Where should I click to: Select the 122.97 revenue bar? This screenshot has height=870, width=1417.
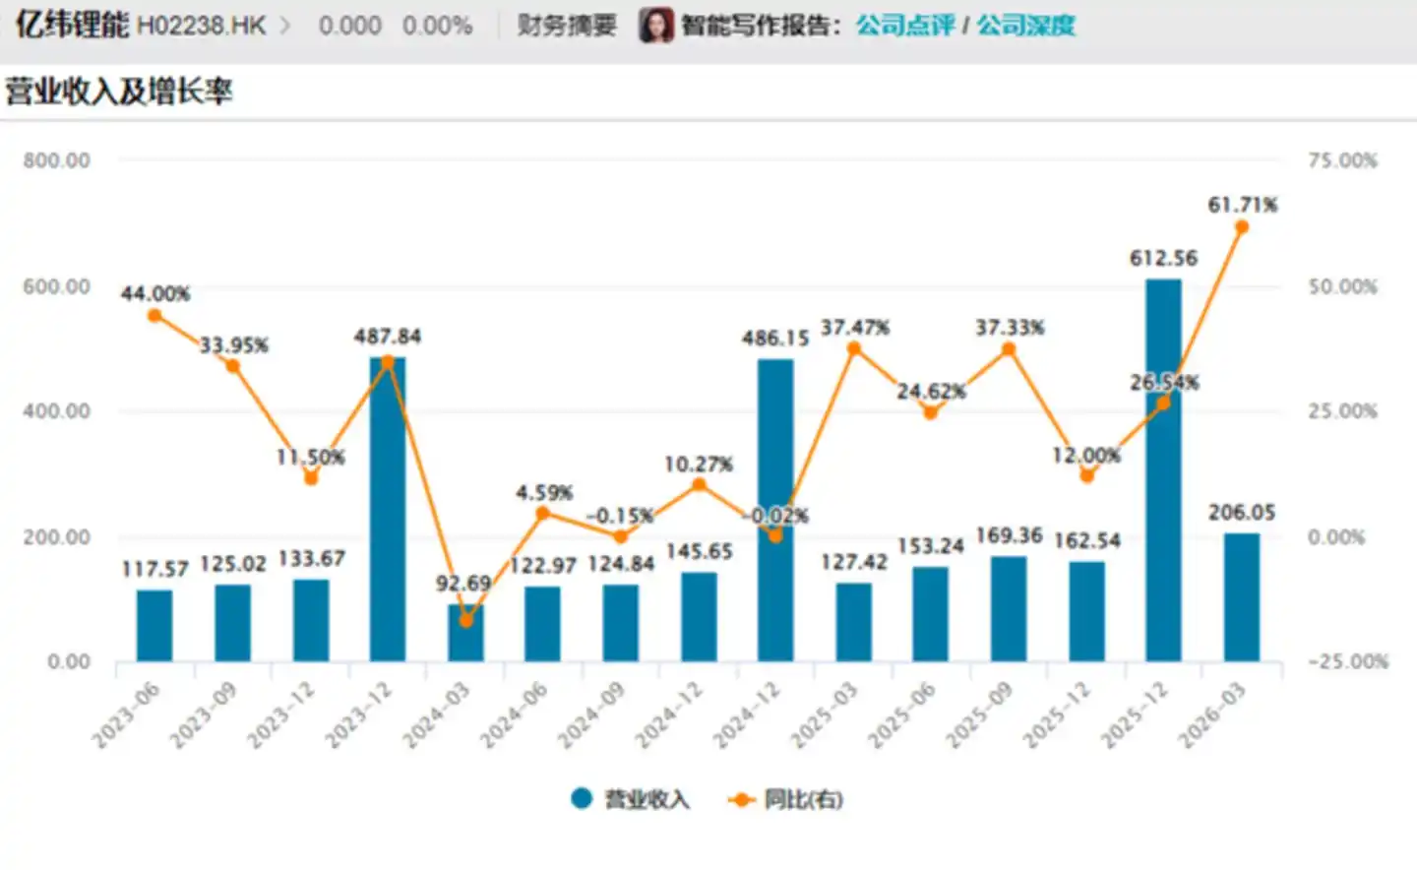(x=542, y=624)
